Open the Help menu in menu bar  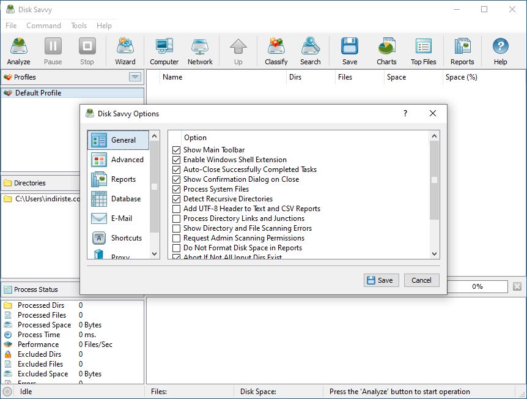pos(104,26)
